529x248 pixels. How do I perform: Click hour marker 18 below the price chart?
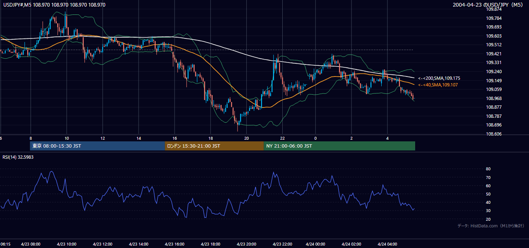tap(211, 138)
